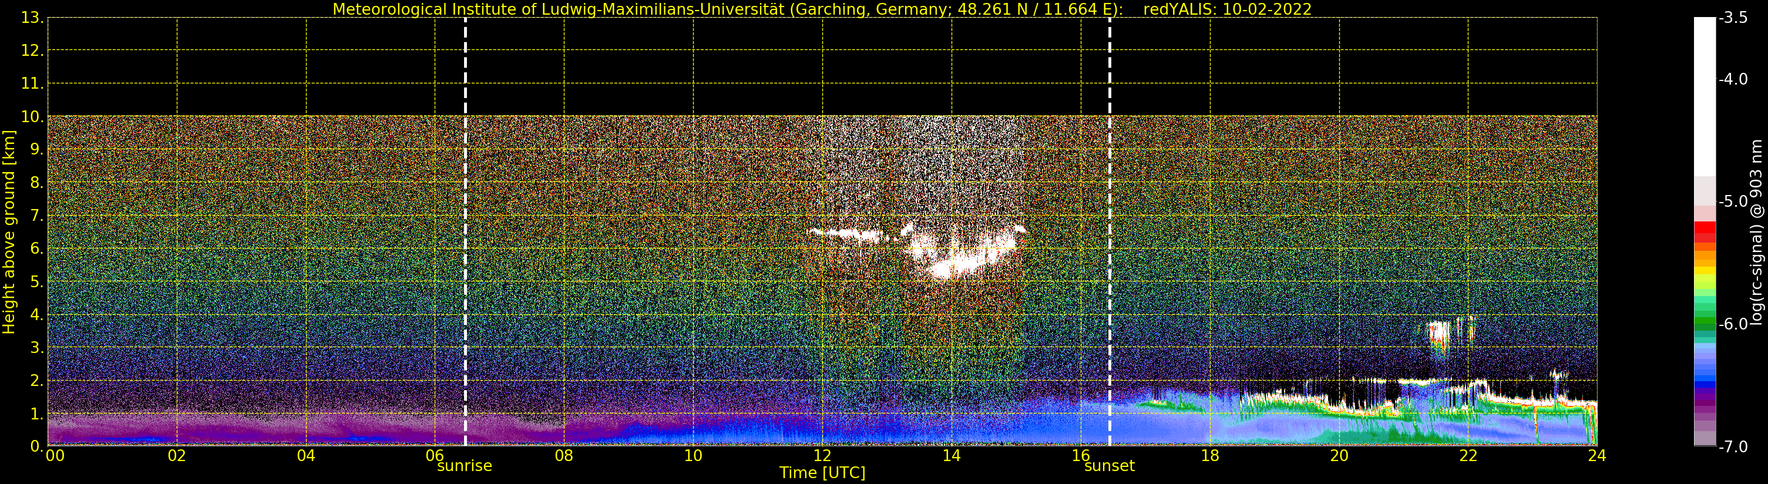Click the height axis tick '3.'
Screen dimensions: 1768x484
tap(37, 347)
